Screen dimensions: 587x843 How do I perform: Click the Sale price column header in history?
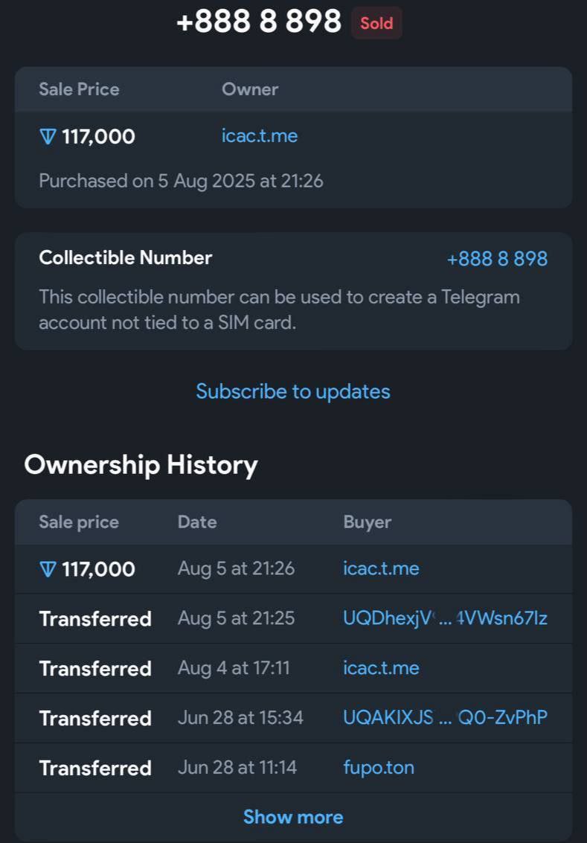[x=79, y=522]
